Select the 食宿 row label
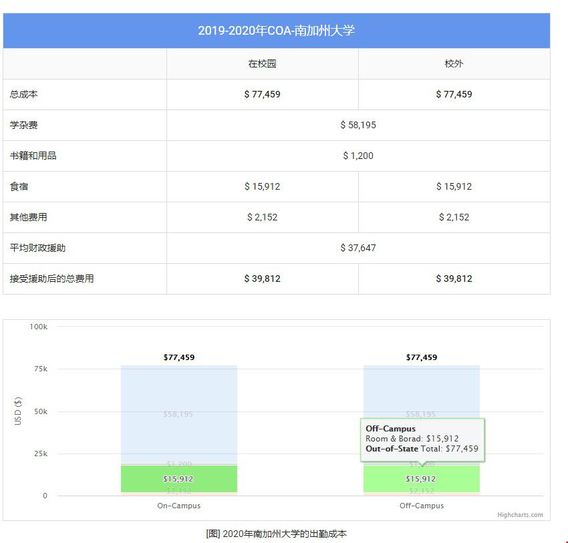 [x=20, y=186]
